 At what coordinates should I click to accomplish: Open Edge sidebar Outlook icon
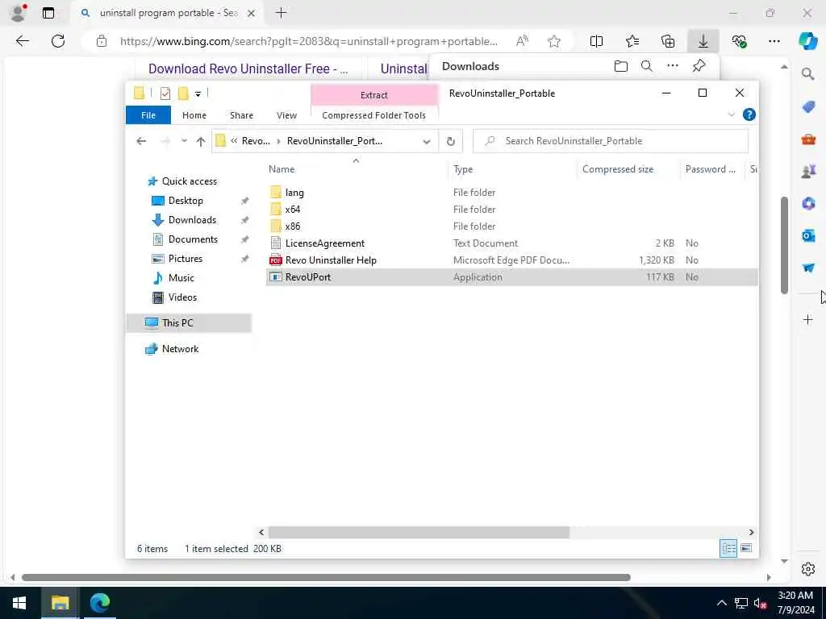(x=808, y=235)
